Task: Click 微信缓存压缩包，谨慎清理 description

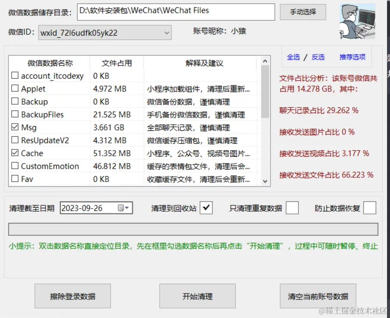Action: (192, 141)
